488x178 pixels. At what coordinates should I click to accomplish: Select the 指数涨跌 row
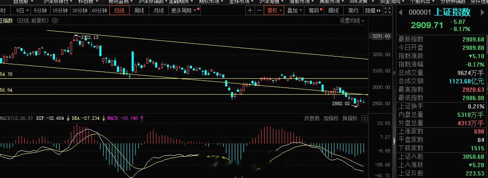tap(441, 56)
